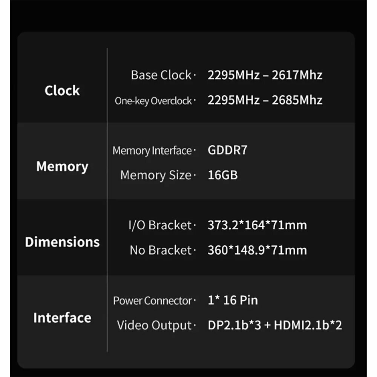The width and height of the screenshot is (377, 377).
Task: Click the I/O Bracket label
Action: pos(160,225)
